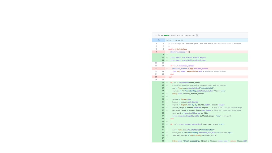Click line def self.start_screen_recording
The image size is (272, 153).
tap(197, 124)
